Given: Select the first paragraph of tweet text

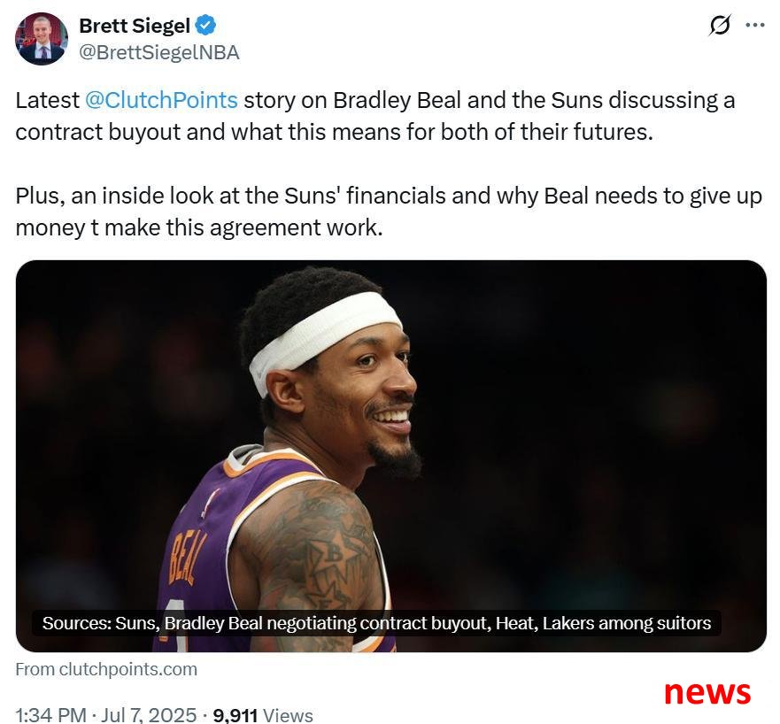Looking at the screenshot, I should [375, 116].
